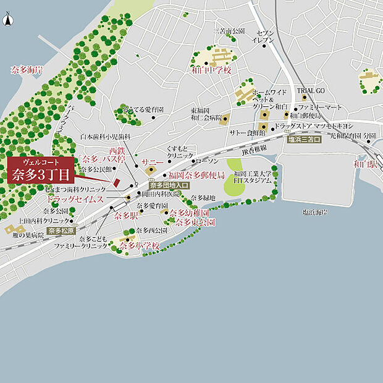Select the 和白駅 station label
383x383 pixels.
pyautogui.click(x=365, y=164)
